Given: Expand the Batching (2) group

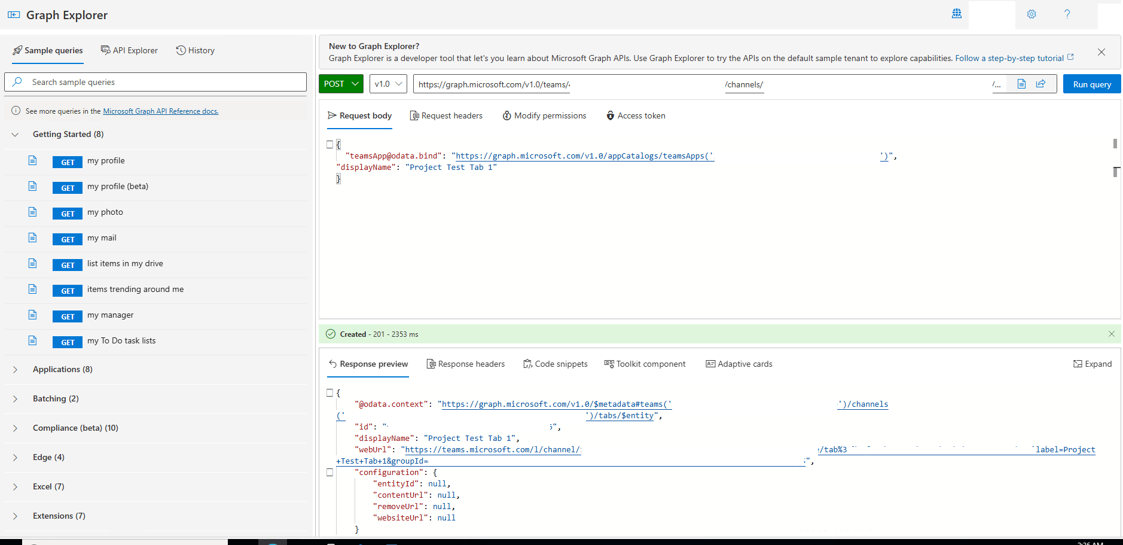Looking at the screenshot, I should (15, 399).
